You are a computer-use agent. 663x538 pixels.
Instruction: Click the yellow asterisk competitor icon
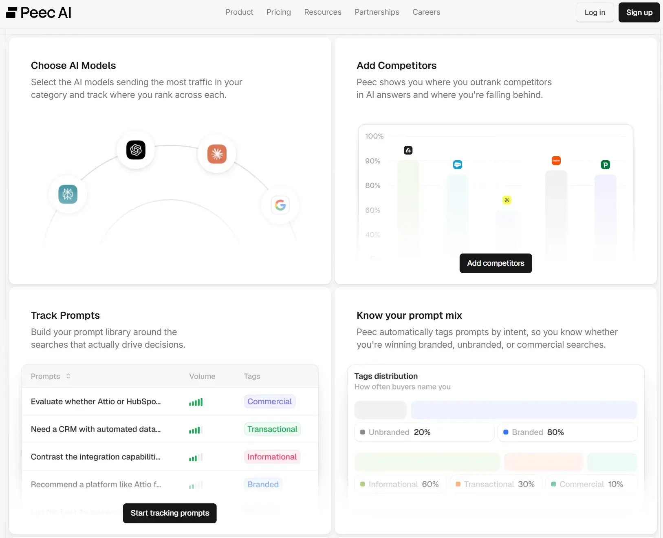(507, 200)
